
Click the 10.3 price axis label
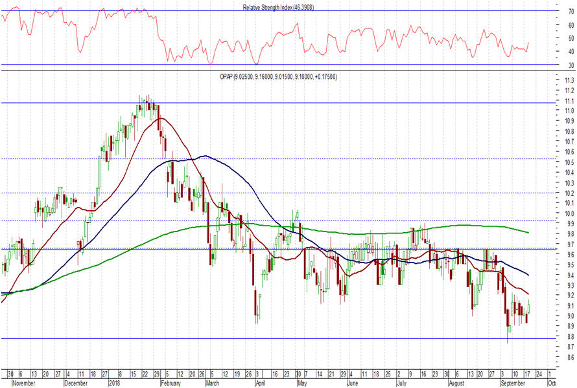pos(569,183)
